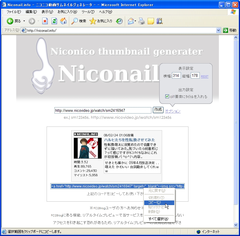
Task: Click the yellow note Discuss icon
Action: tap(151, 21)
